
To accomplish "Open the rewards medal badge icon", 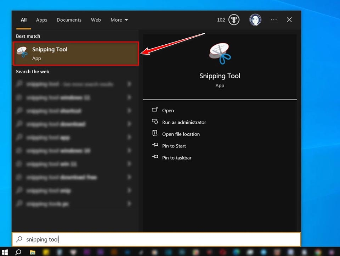I will [x=234, y=20].
